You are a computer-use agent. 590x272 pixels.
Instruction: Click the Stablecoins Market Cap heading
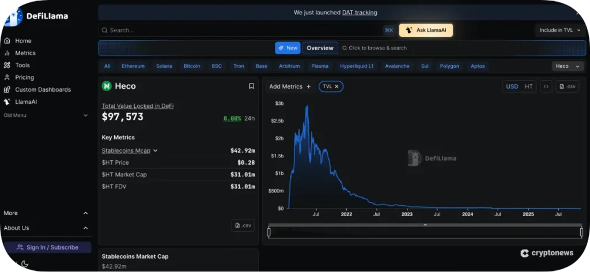pos(135,256)
